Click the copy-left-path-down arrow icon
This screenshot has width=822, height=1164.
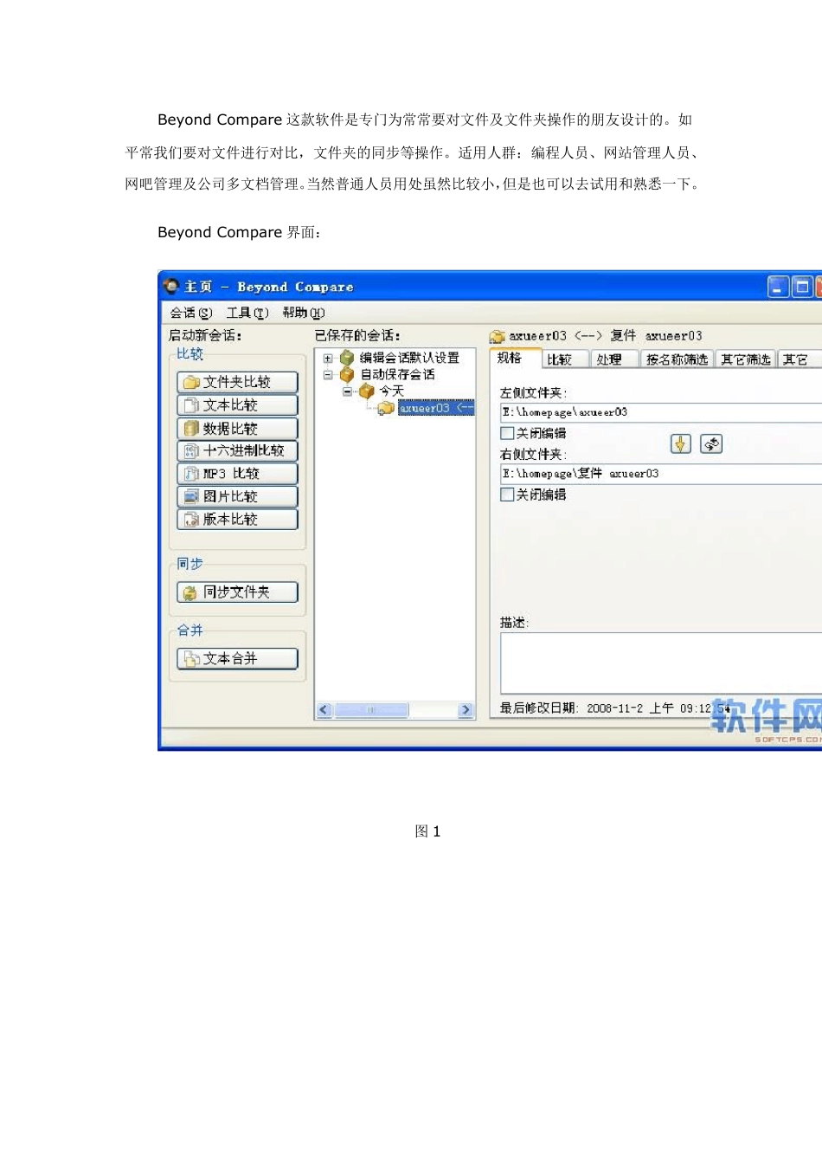681,444
